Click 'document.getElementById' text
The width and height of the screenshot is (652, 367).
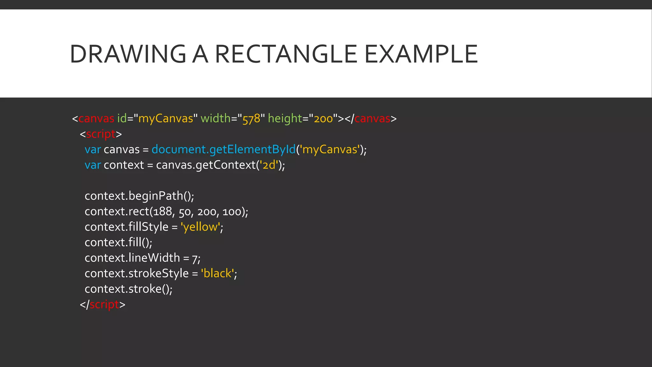point(223,149)
